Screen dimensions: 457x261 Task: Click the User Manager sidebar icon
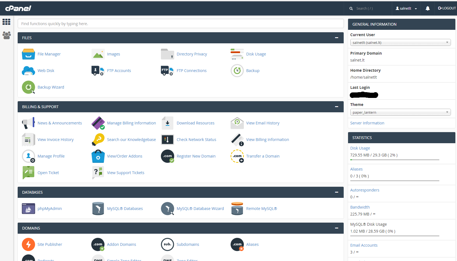coord(7,35)
